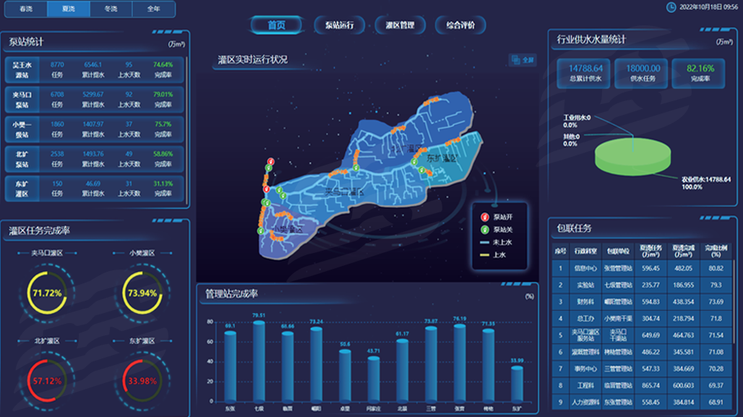The width and height of the screenshot is (743, 417).
Task: Open the 综合评价 navigation item
Action: coord(460,25)
